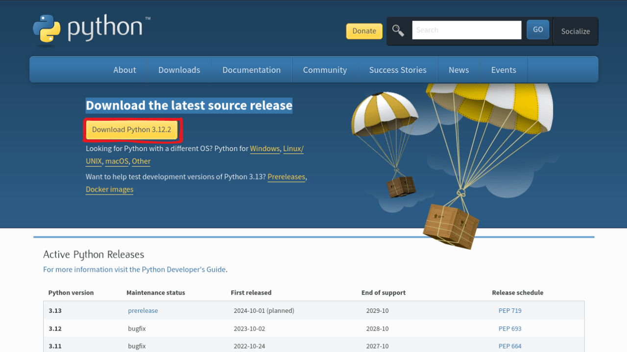Click the 2029-10 end of support cell
Viewport: 627px width, 352px height.
(x=377, y=310)
